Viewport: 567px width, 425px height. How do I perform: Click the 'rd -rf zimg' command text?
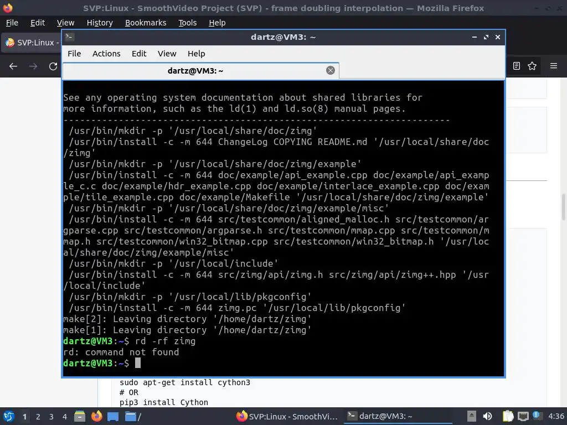165,341
